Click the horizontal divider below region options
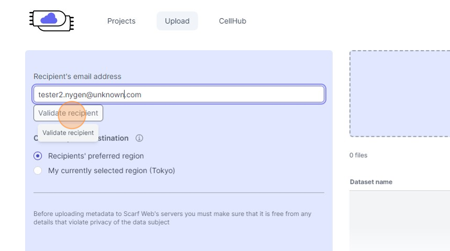 point(178,193)
